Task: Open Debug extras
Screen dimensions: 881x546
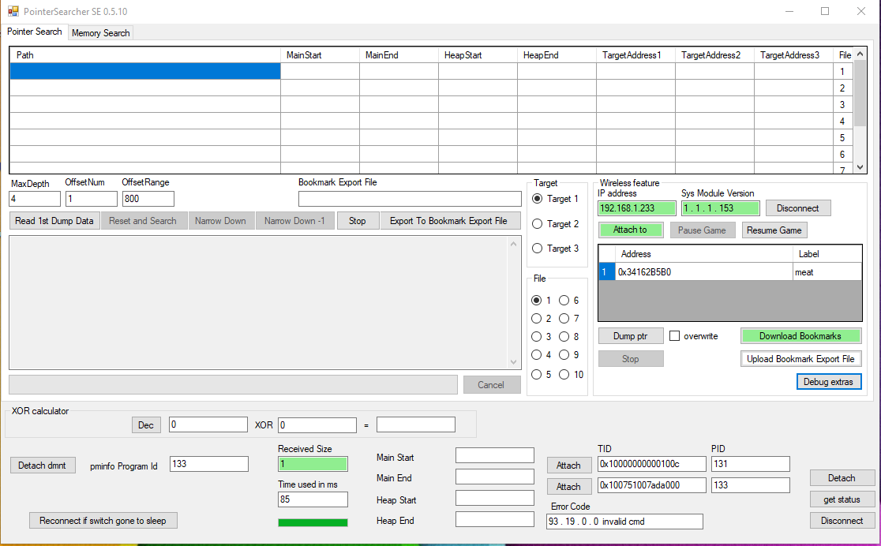Action: [829, 382]
